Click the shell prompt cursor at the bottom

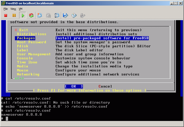coord(7,118)
